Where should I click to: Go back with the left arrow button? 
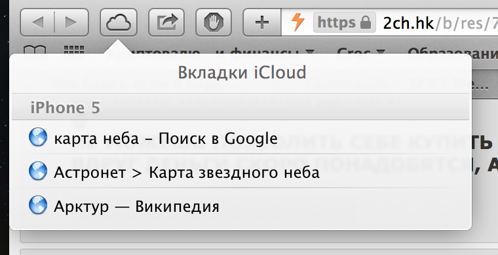tap(37, 22)
